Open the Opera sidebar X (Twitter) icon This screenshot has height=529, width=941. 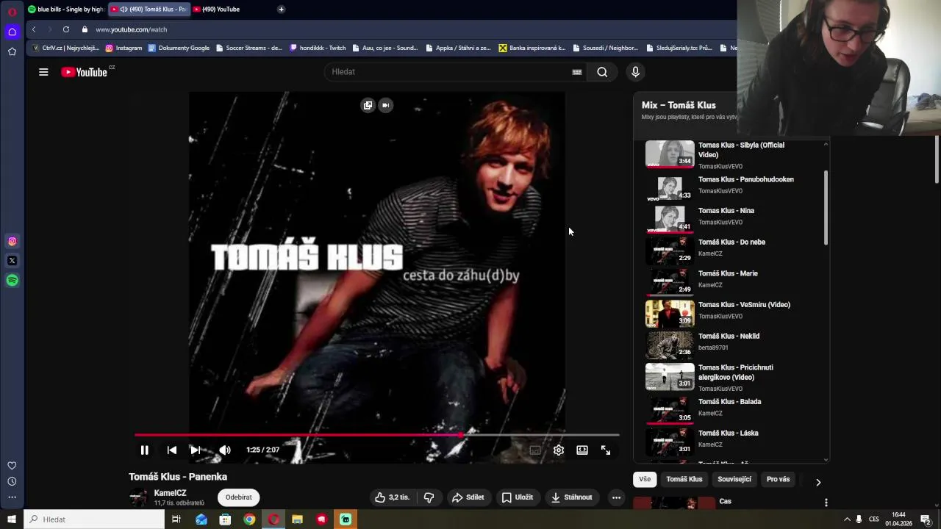click(x=12, y=261)
